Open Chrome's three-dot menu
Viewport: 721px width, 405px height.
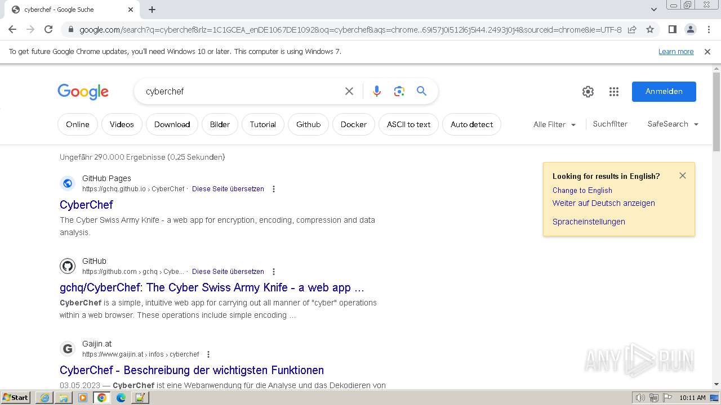pos(707,29)
